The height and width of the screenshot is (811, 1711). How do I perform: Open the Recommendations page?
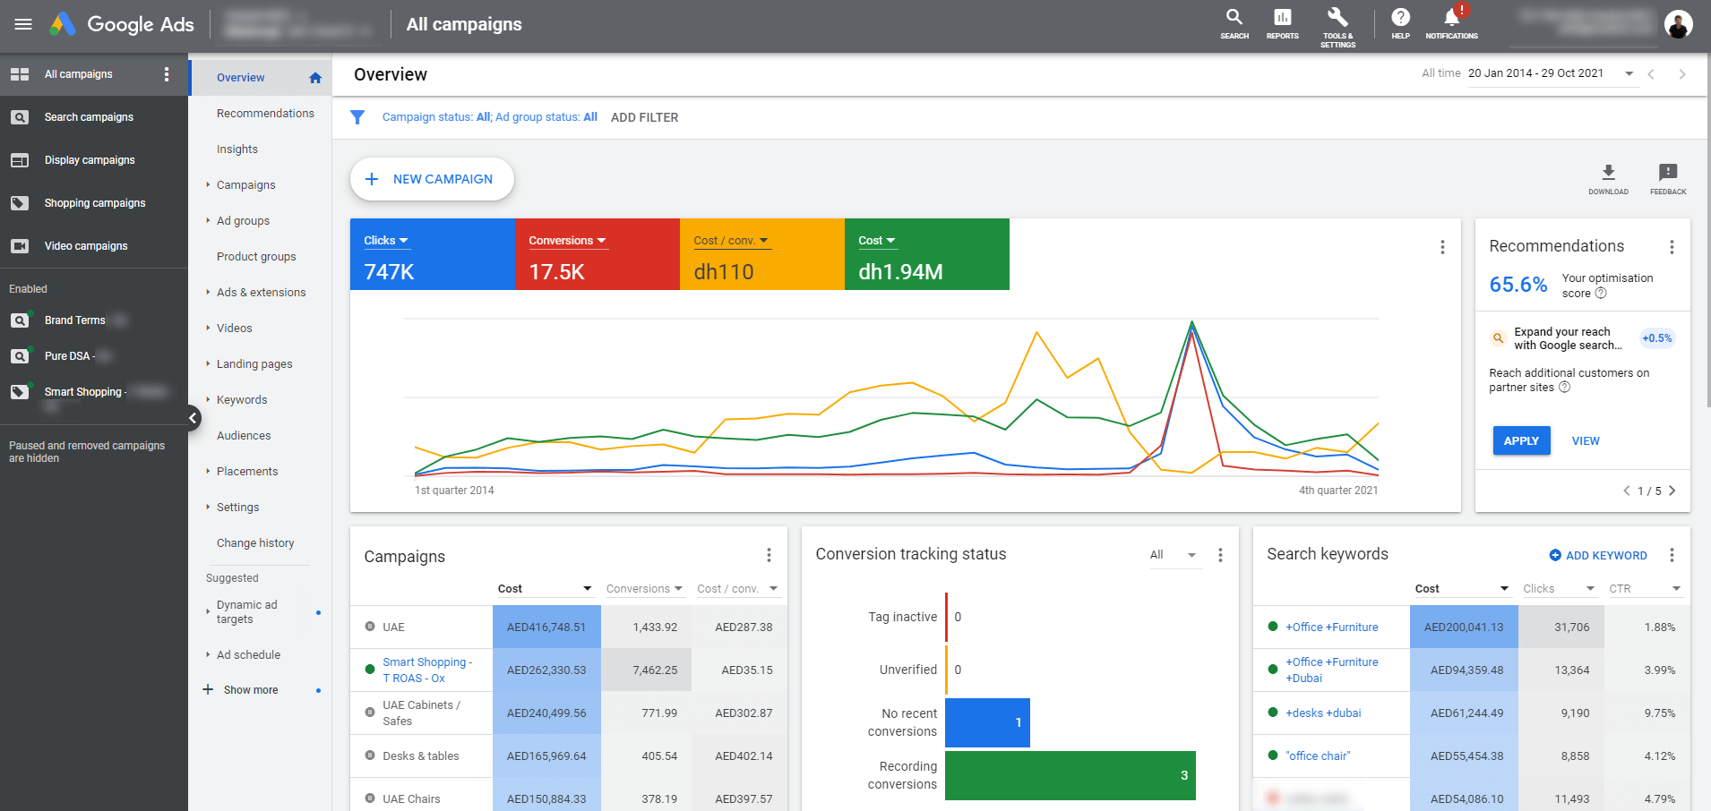265,114
